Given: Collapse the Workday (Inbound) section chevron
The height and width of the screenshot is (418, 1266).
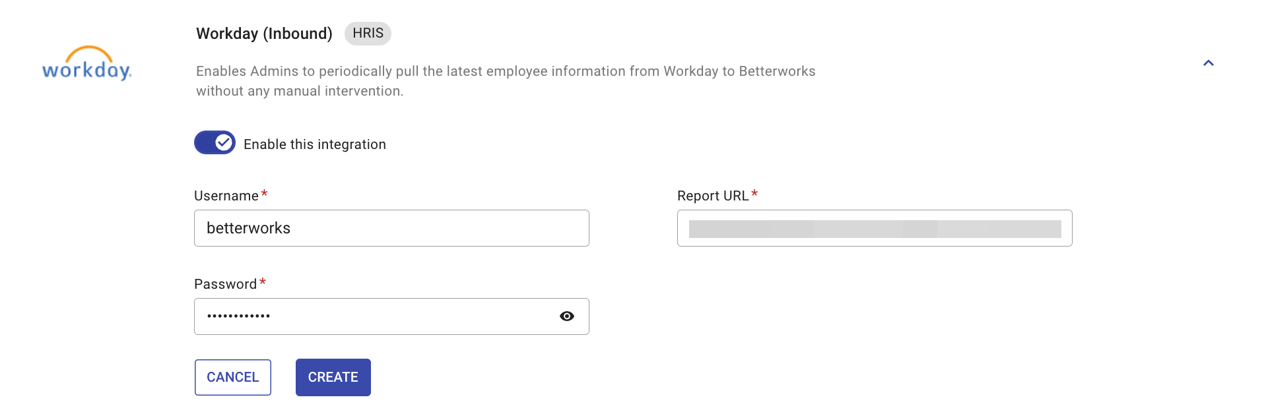Looking at the screenshot, I should [x=1208, y=63].
